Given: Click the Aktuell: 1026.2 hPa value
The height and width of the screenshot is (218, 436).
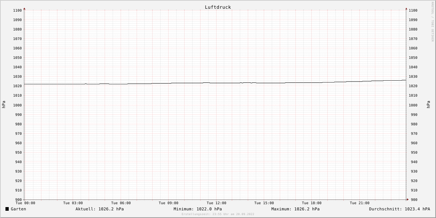Looking at the screenshot, I should point(100,209).
